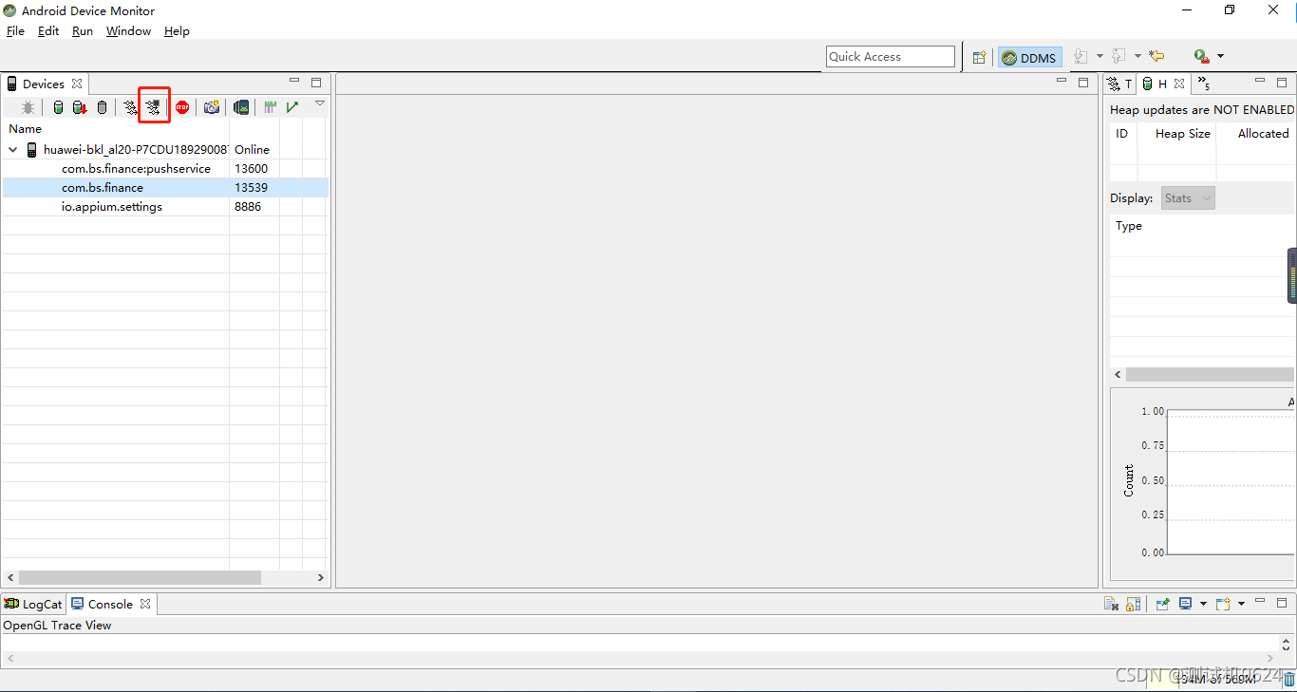This screenshot has width=1297, height=692.
Task: Switch to the Threads tab
Action: (x=1119, y=84)
